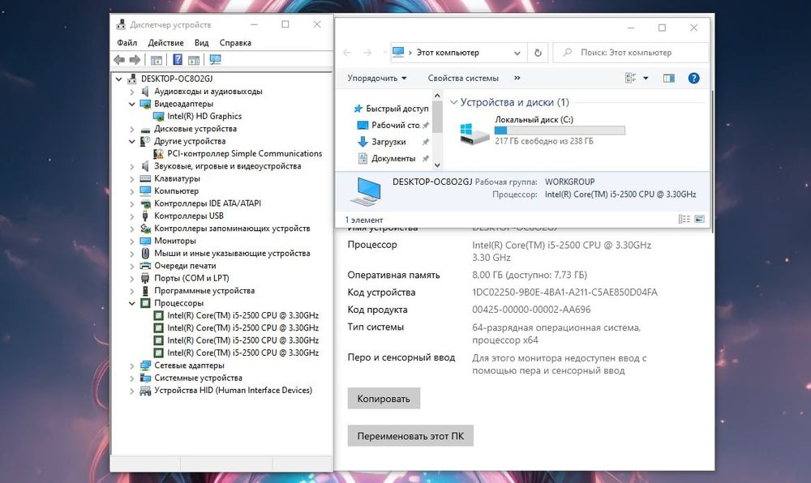The height and width of the screenshot is (483, 811).
Task: Open the view options dropdown arrow
Action: coord(646,78)
